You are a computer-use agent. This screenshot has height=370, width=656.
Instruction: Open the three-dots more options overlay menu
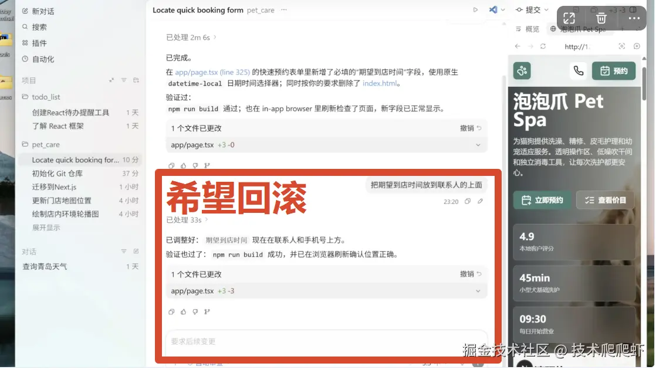tap(634, 18)
